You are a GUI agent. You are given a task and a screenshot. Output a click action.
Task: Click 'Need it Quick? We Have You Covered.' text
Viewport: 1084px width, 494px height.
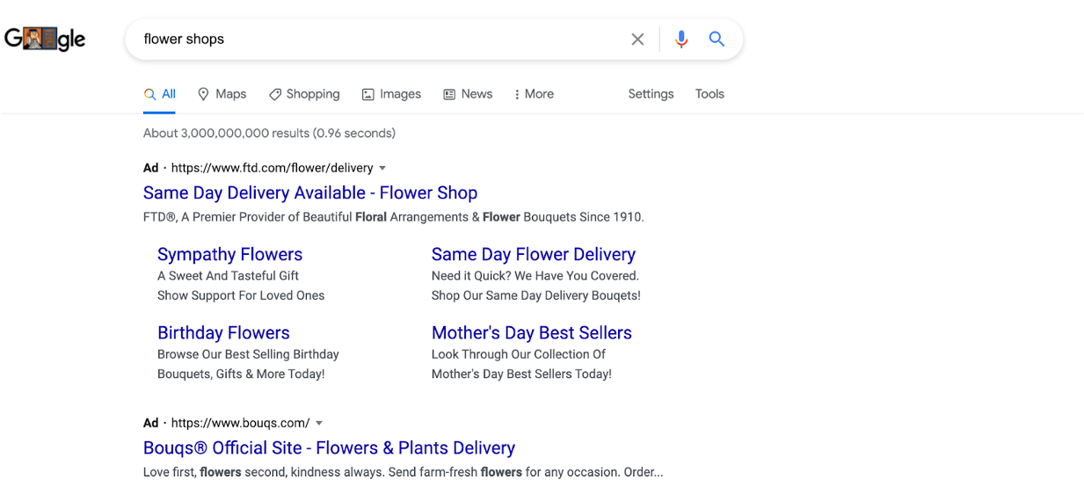(535, 276)
